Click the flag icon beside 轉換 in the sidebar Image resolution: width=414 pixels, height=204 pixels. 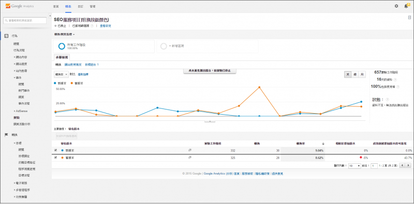click(x=6, y=135)
